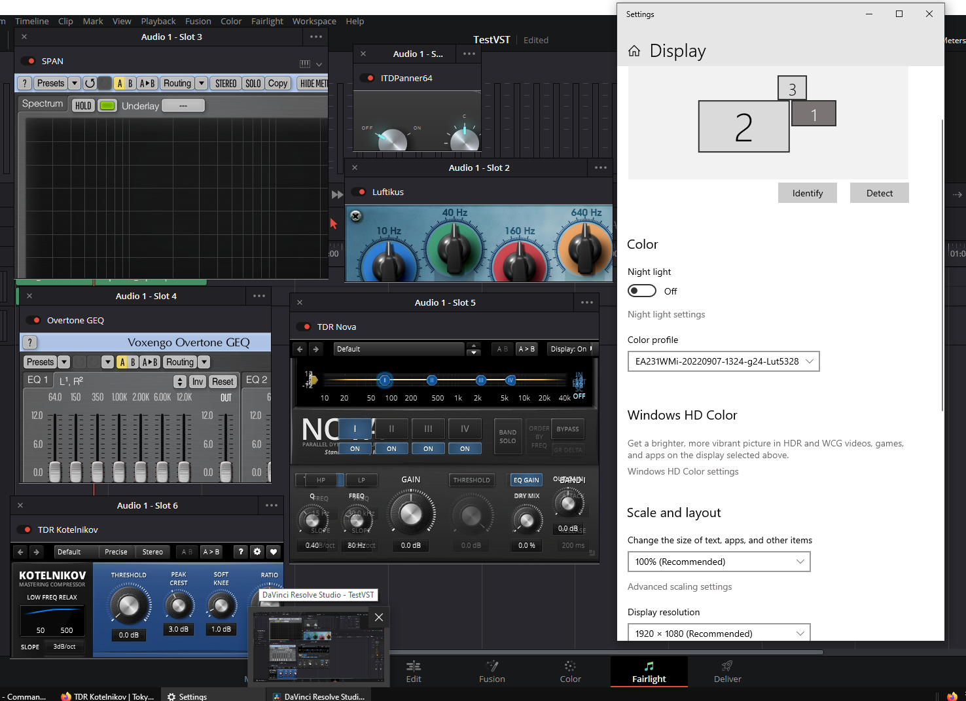This screenshot has height=701, width=966.
Task: Toggle ITDPanner64 enable switch
Action: [x=368, y=78]
